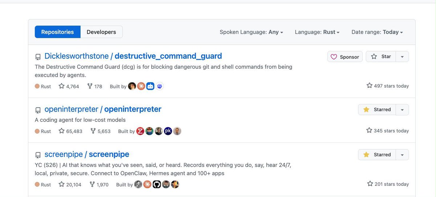Open first contributor avatar of screenpipe

(138, 184)
